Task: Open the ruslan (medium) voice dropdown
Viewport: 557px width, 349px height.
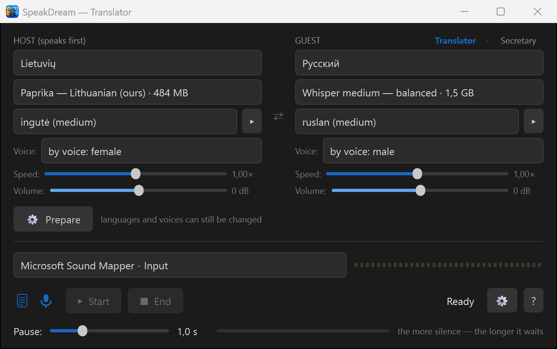Action: (x=407, y=121)
